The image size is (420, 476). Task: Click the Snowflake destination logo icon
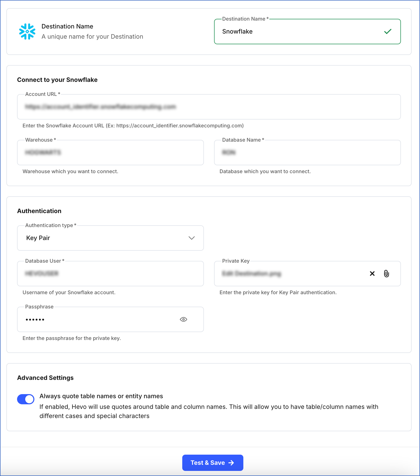click(27, 31)
